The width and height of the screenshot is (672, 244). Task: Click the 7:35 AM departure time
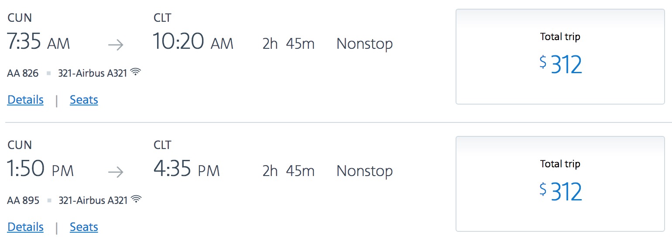(x=38, y=43)
